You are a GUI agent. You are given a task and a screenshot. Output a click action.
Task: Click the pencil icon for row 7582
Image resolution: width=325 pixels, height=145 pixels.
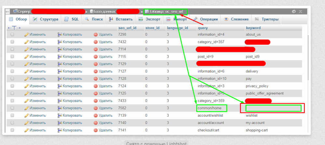click(27, 108)
